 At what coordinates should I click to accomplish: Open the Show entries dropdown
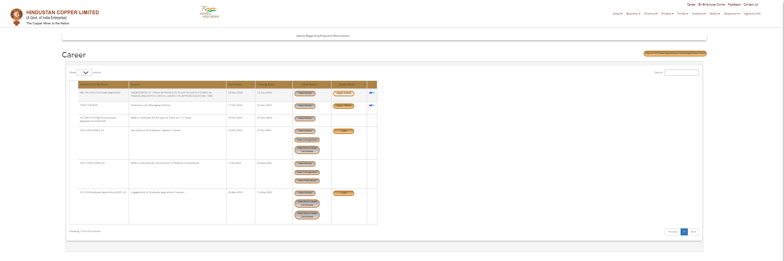pyautogui.click(x=84, y=73)
